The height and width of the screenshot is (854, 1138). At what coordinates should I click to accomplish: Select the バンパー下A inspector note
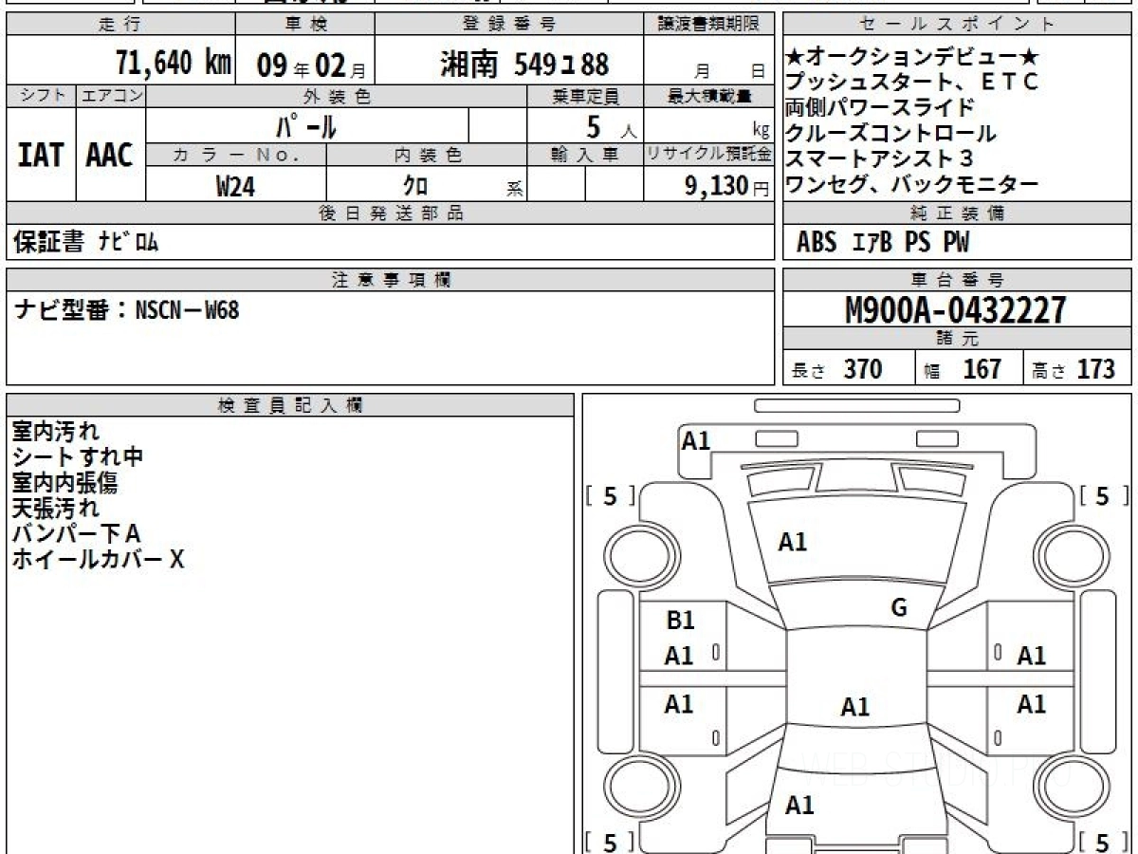pos(75,534)
